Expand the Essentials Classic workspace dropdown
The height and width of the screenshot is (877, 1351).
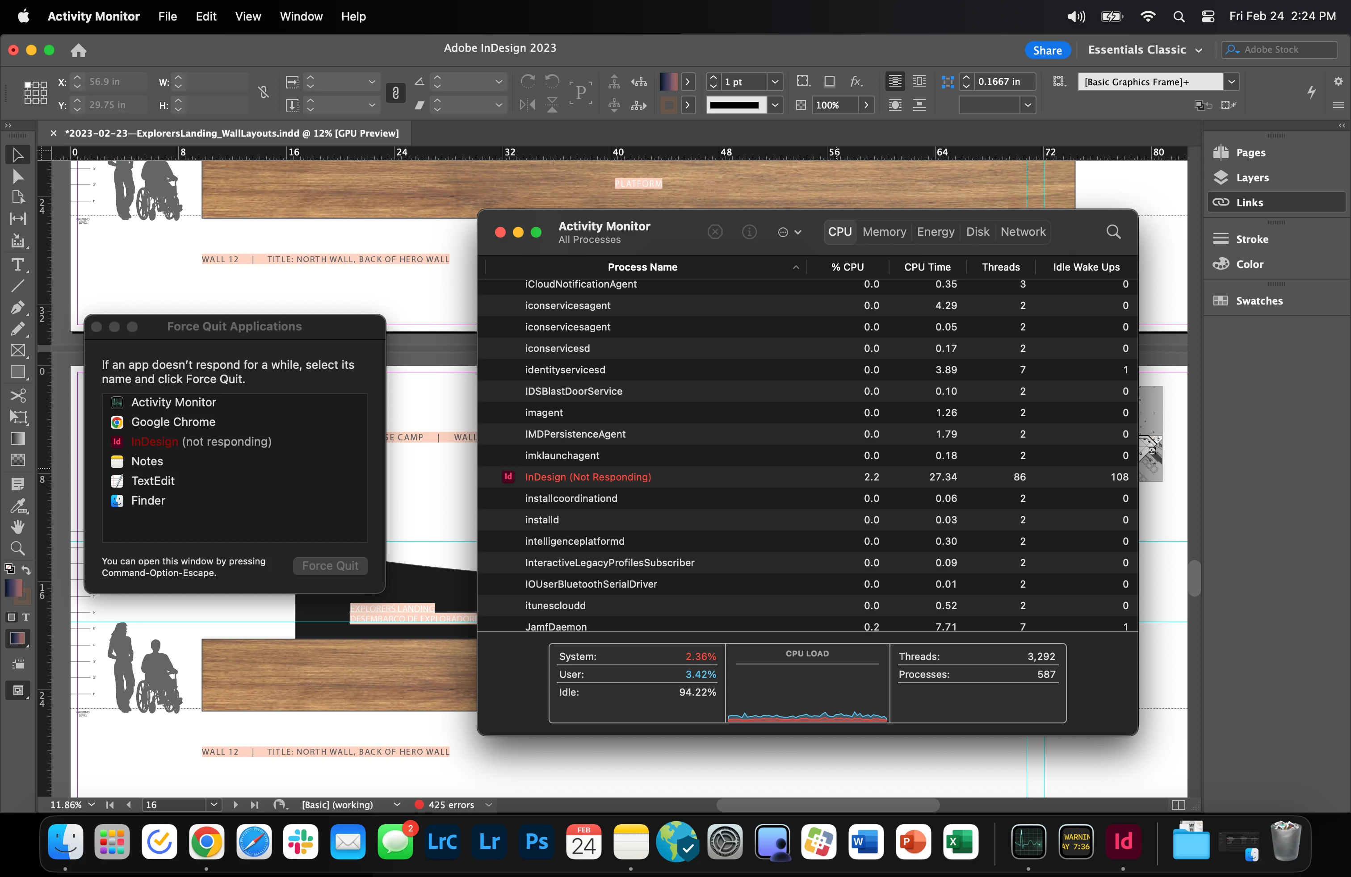[x=1198, y=50]
